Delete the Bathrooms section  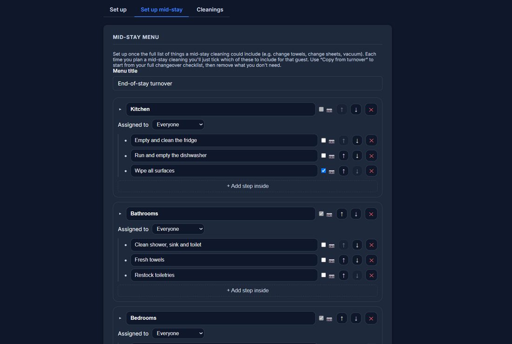[x=371, y=214]
